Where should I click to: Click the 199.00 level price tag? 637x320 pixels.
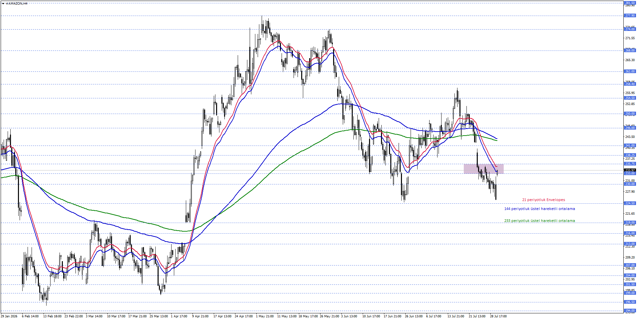630,293
